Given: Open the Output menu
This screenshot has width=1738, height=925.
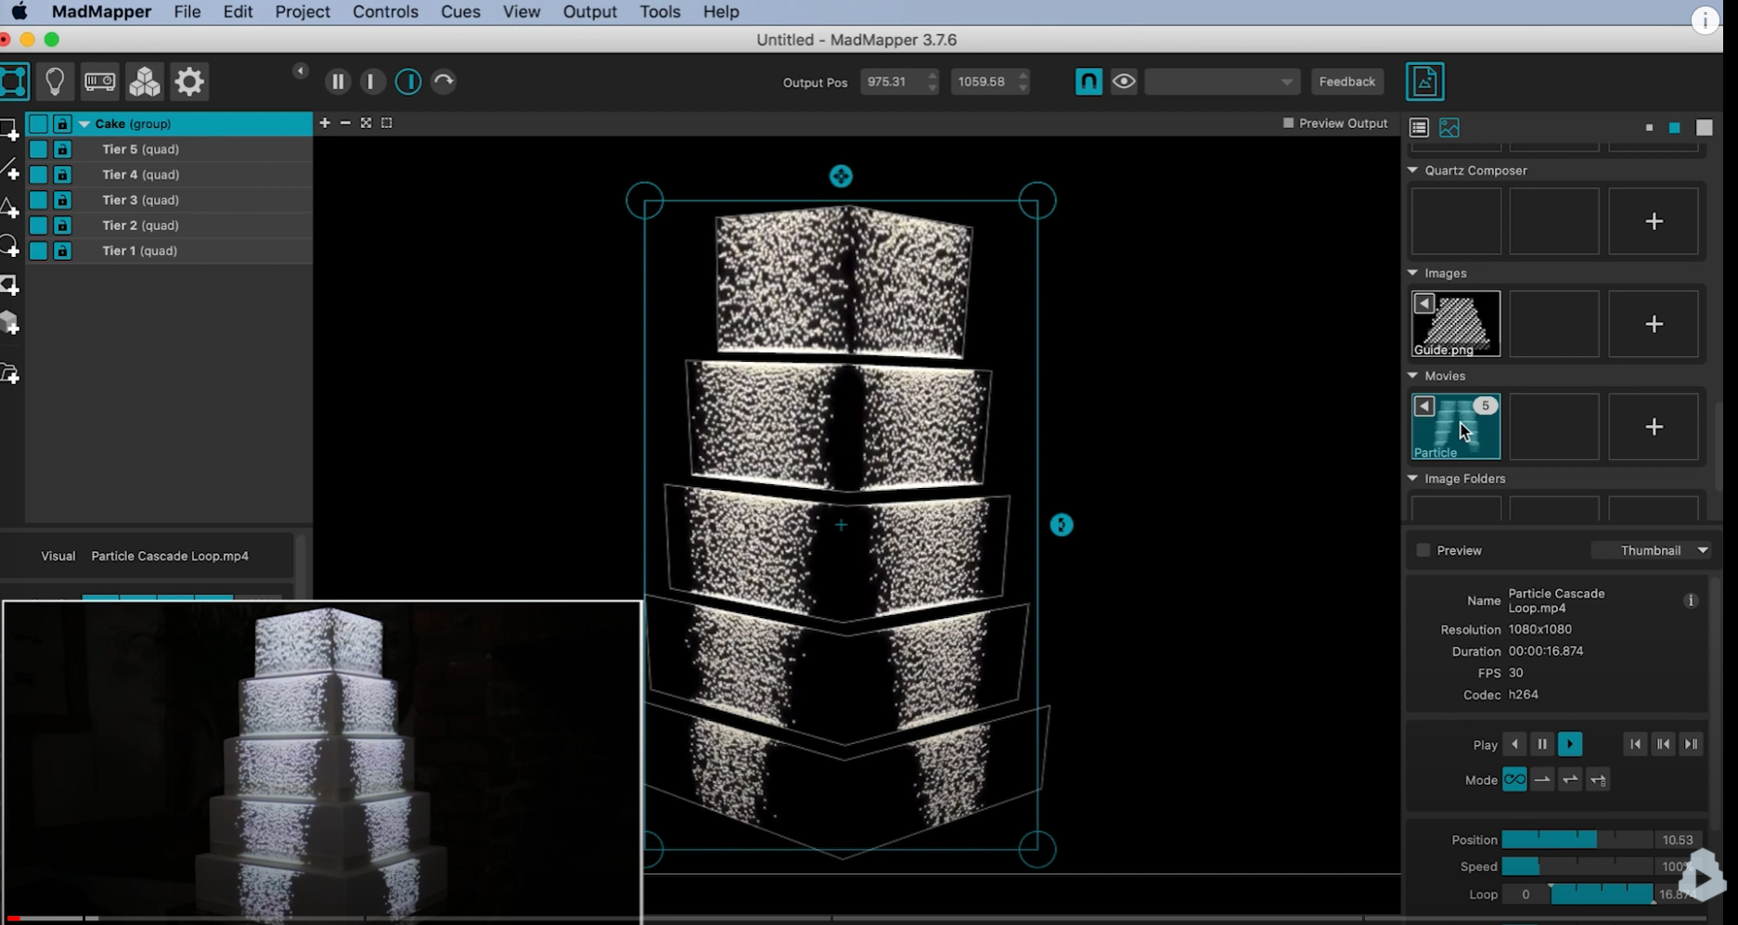Looking at the screenshot, I should point(589,12).
